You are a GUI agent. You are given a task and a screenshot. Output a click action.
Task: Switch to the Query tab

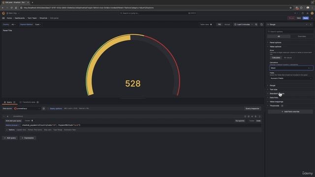tap(9, 102)
